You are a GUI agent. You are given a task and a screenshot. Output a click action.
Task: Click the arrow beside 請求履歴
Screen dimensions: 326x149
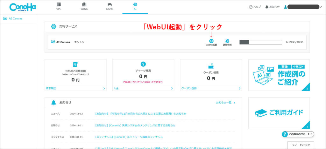click(x=104, y=88)
